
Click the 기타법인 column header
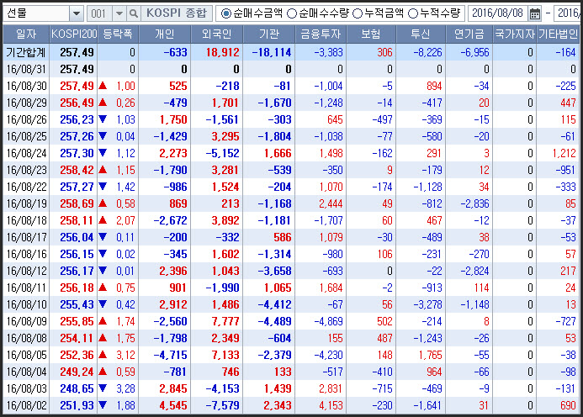[x=558, y=34]
